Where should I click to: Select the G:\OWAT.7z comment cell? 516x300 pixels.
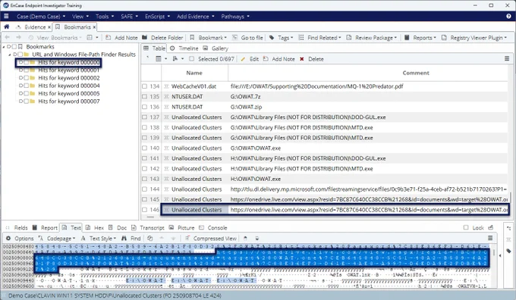(246, 97)
